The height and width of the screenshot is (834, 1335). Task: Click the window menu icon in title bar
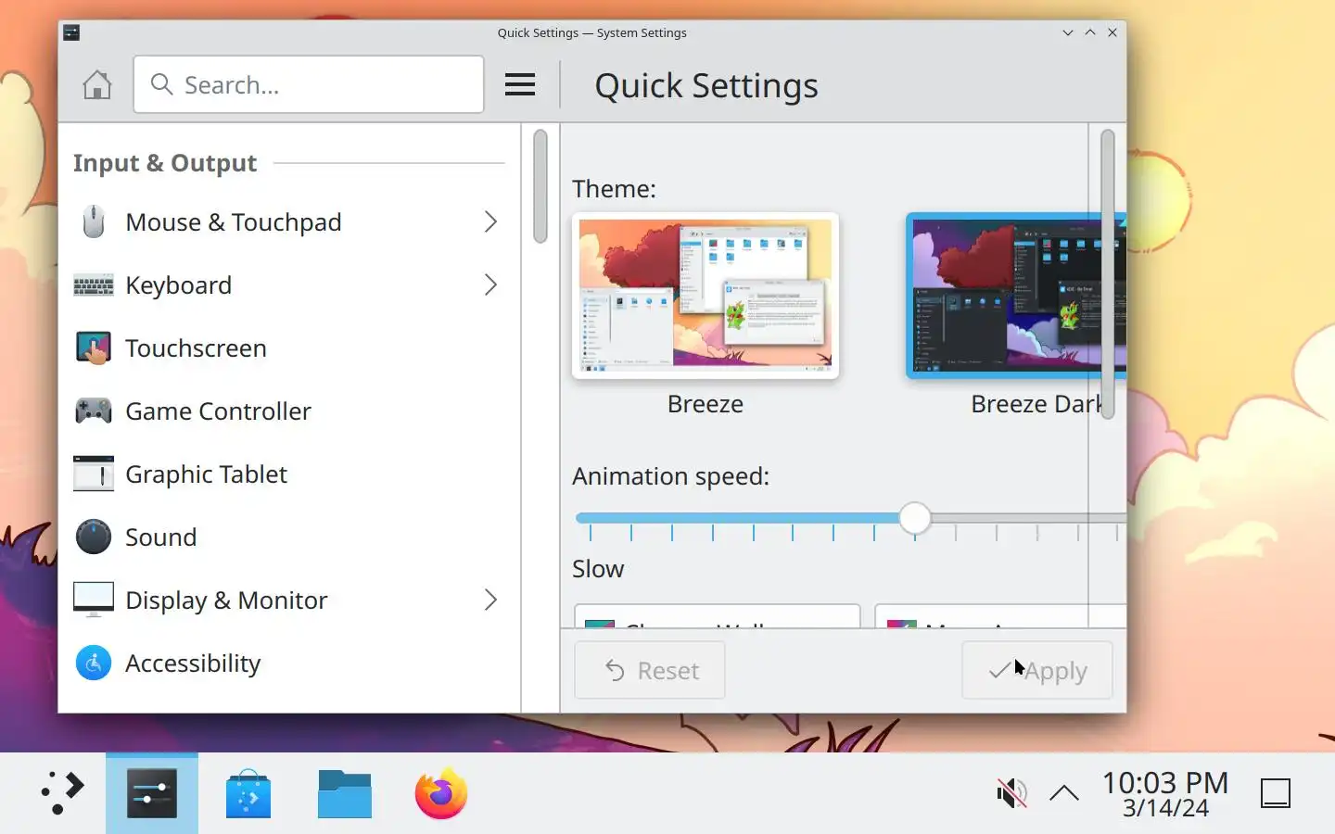71,32
